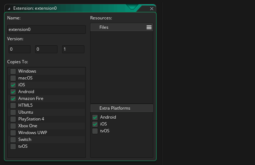Close the Extension: extension0 window
255x165 pixels.
(152, 9)
